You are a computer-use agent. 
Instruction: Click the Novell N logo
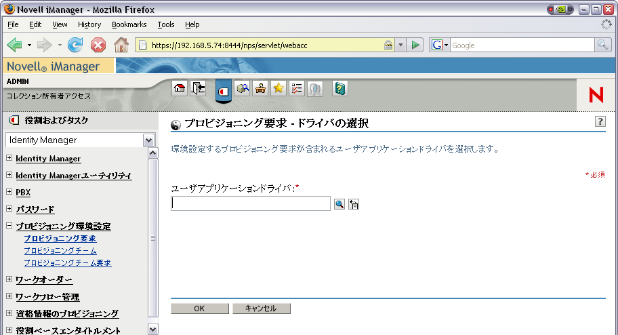click(596, 95)
